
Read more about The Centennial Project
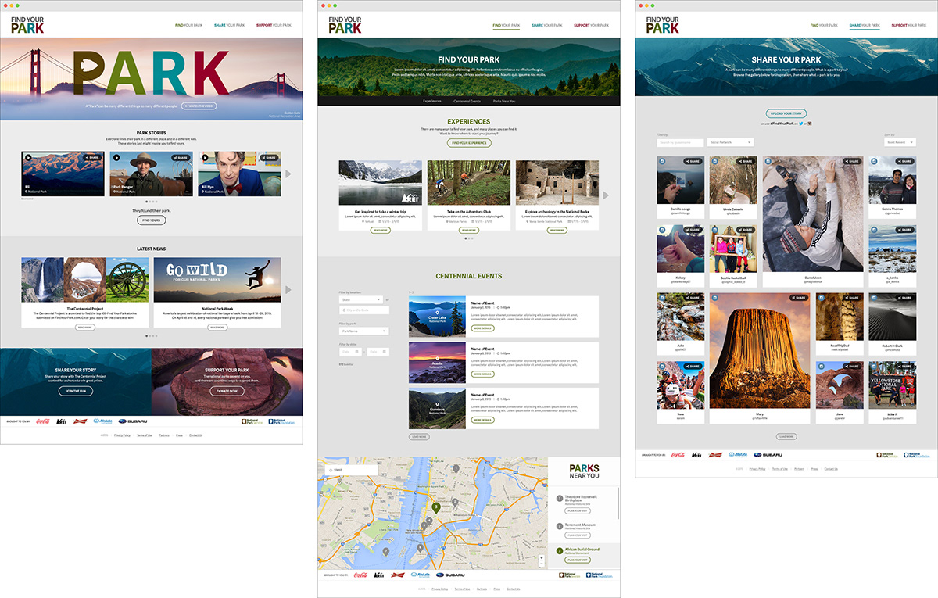point(84,328)
